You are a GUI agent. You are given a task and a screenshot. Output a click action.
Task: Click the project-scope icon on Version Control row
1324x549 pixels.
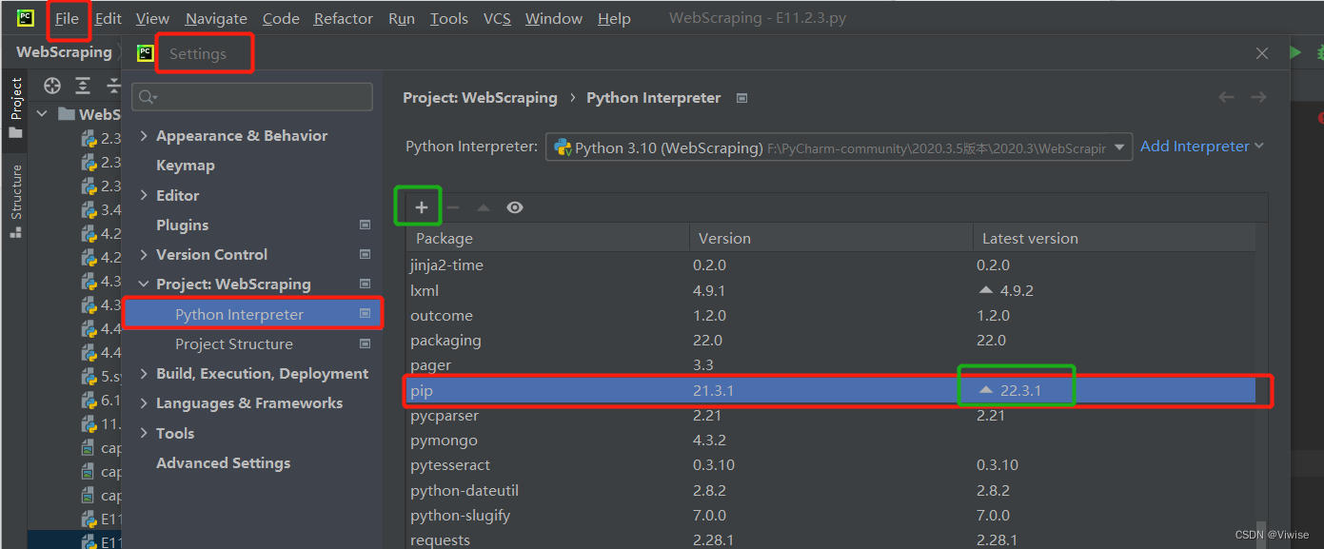coord(365,254)
